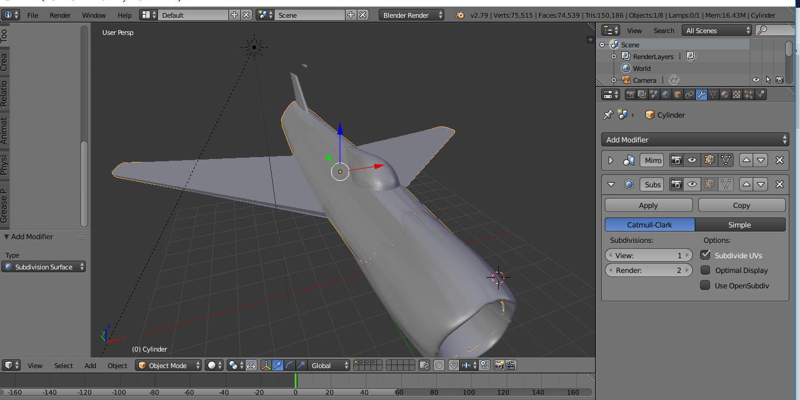Open the Particles properties tab
800x400 pixels.
[x=749, y=95]
